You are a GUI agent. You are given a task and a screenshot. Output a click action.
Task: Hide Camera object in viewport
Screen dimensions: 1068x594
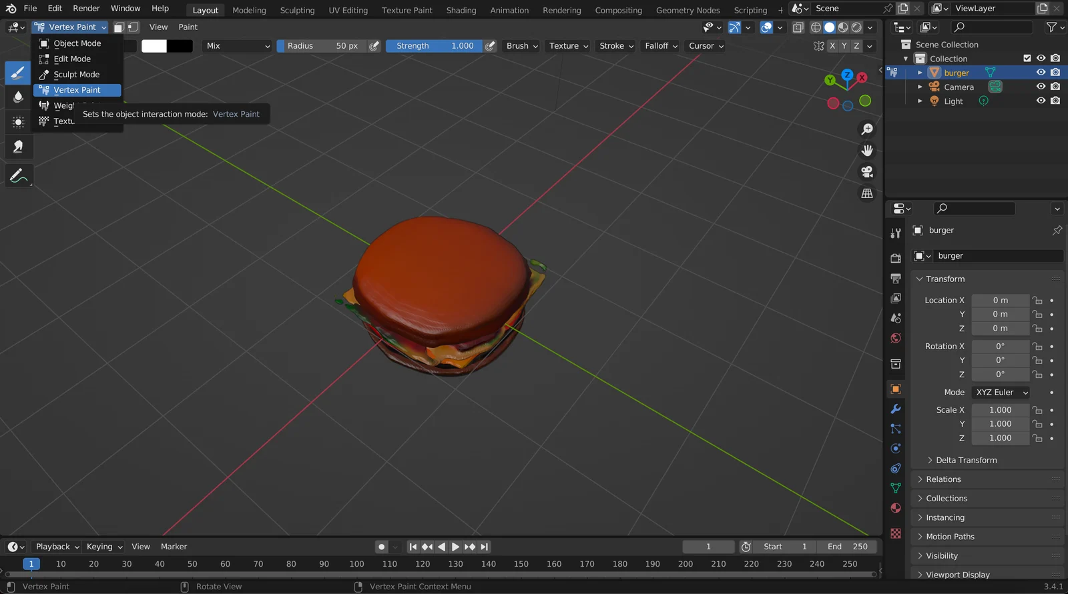pyautogui.click(x=1041, y=87)
